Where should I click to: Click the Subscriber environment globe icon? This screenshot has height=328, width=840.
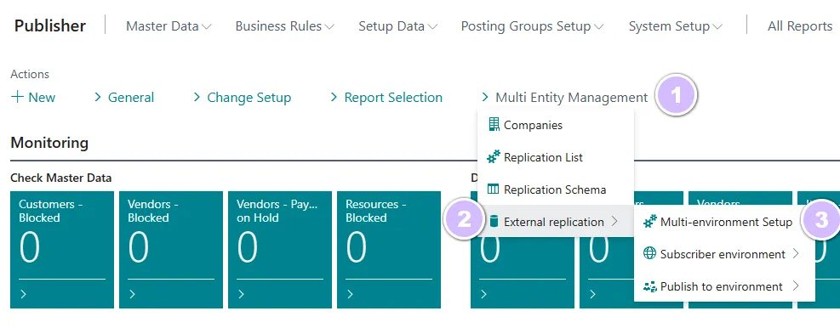(x=650, y=253)
